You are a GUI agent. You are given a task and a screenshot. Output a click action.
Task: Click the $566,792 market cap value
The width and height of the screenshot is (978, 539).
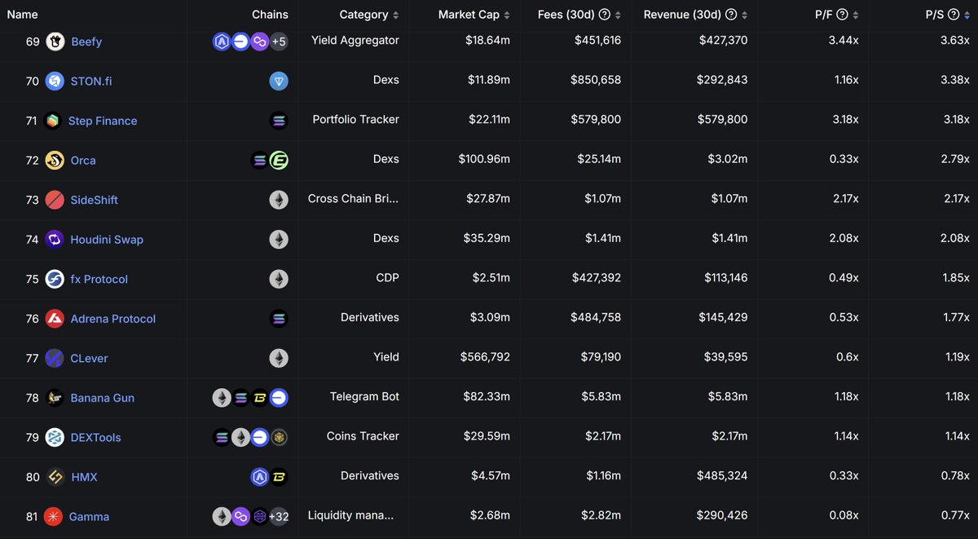[x=486, y=357]
